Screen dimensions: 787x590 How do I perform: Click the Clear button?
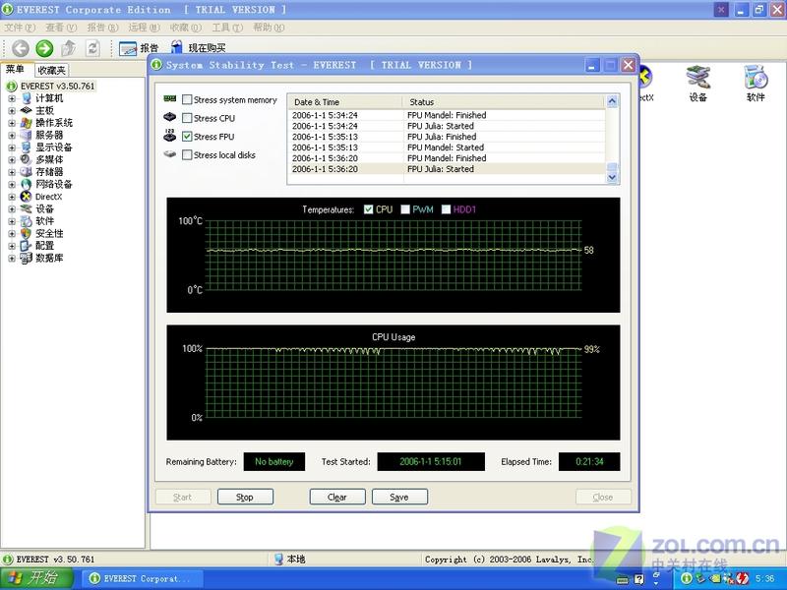click(337, 498)
